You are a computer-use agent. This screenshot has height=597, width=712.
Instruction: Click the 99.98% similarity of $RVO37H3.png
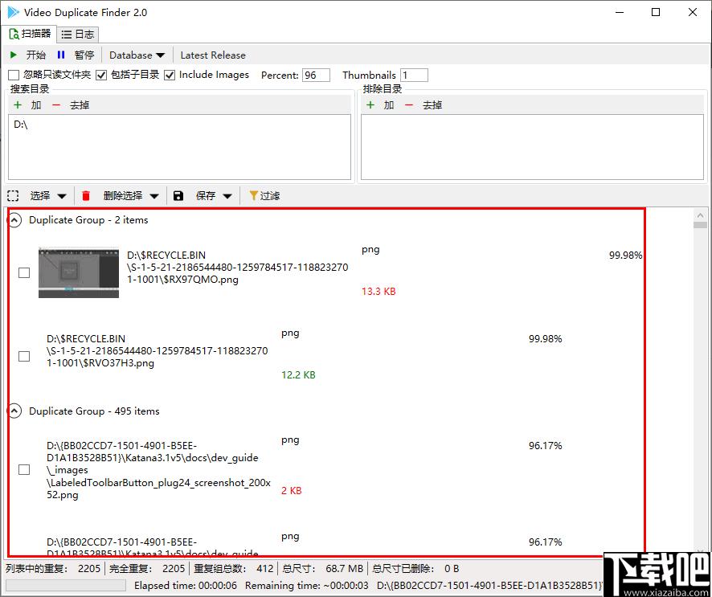546,339
